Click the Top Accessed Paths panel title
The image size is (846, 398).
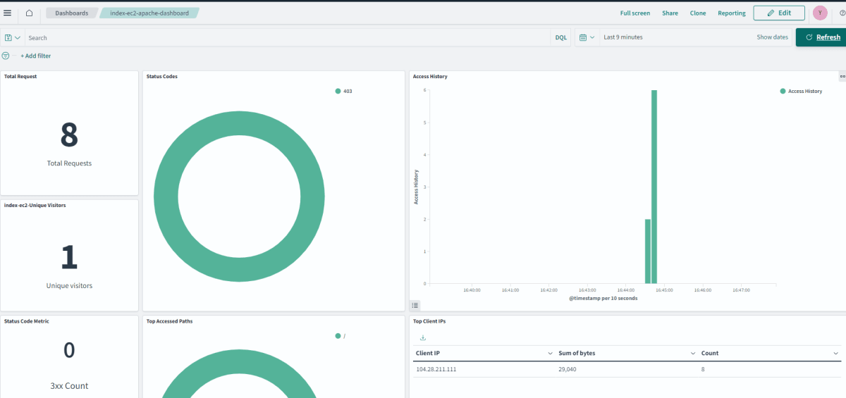(x=169, y=321)
